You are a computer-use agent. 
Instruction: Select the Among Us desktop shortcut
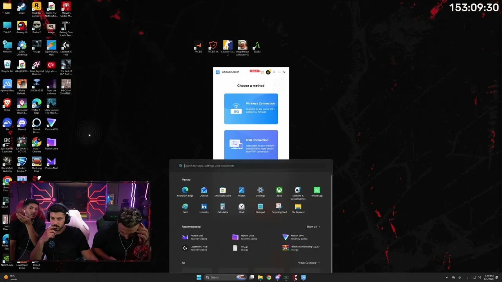pyautogui.click(x=22, y=28)
